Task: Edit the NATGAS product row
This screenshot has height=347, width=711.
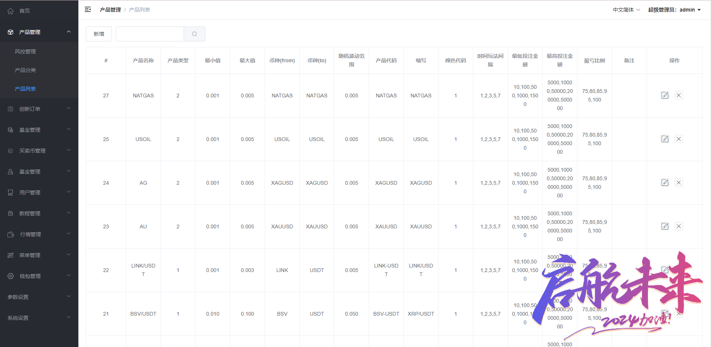Action: click(x=665, y=95)
